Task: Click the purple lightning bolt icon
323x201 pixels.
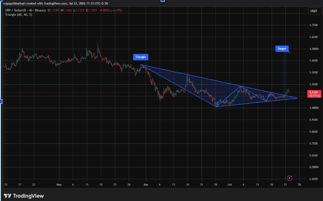Action: pos(289,178)
